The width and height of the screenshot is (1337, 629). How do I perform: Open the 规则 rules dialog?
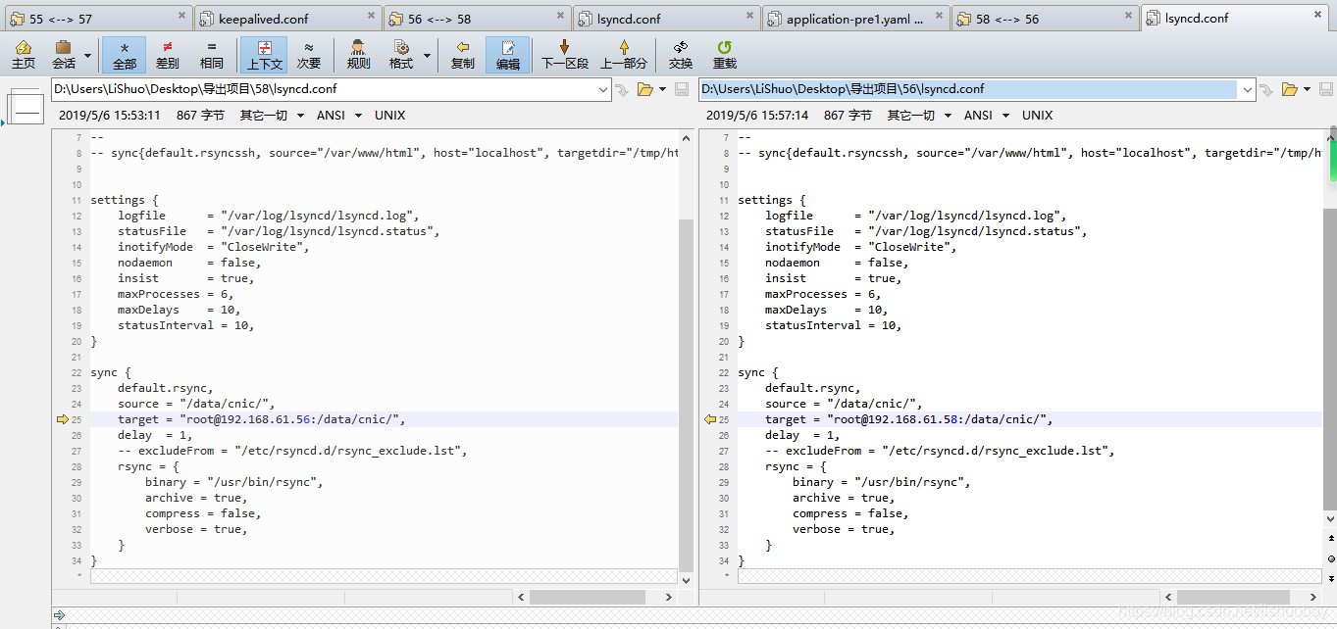(x=359, y=55)
